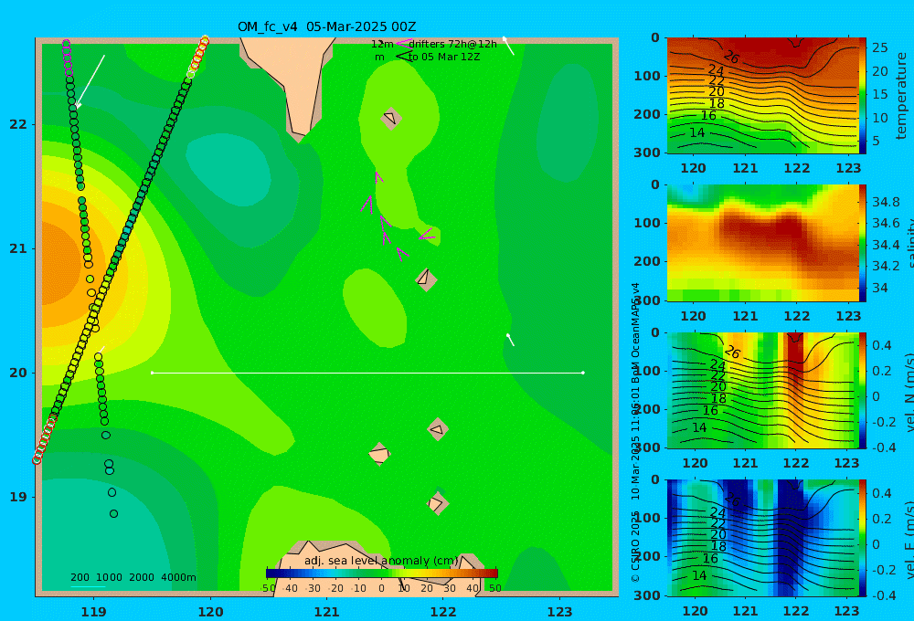
Task: Click the vertical CSIRO OceanMAPS copyright text
Action: (x=635, y=432)
